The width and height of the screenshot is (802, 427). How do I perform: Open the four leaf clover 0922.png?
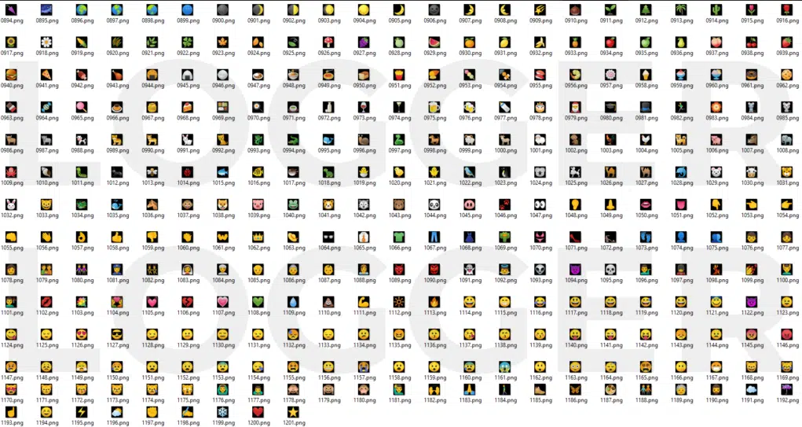tap(187, 41)
